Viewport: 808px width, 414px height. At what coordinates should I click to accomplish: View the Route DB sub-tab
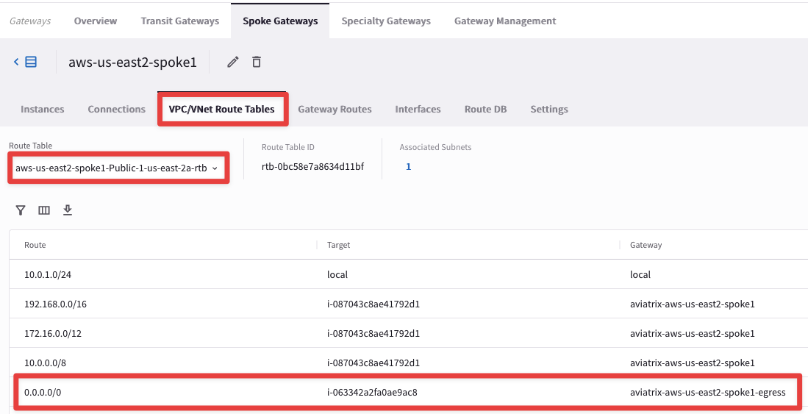point(485,110)
